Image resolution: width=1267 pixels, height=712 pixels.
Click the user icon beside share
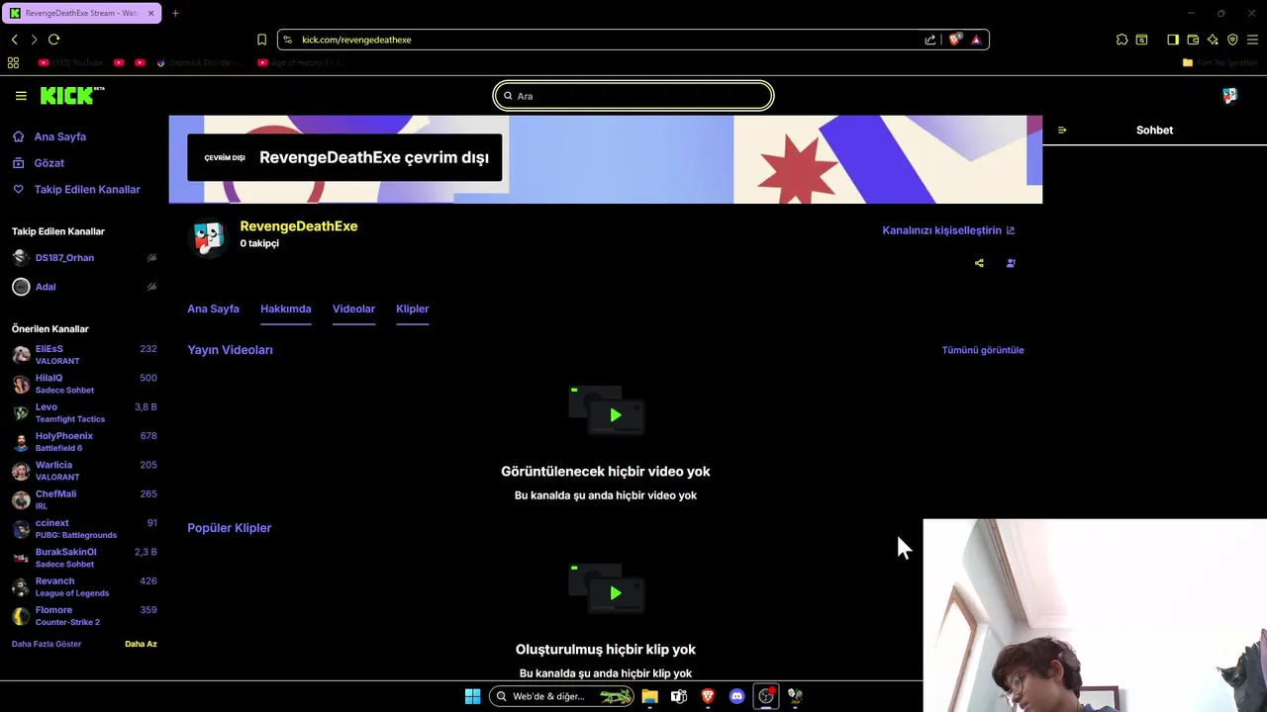pos(1011,263)
